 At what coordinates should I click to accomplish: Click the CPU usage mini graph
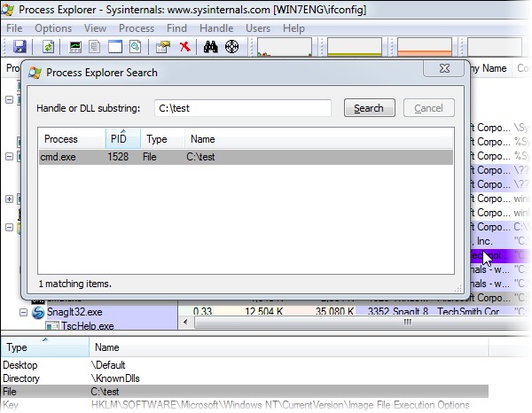click(x=285, y=47)
